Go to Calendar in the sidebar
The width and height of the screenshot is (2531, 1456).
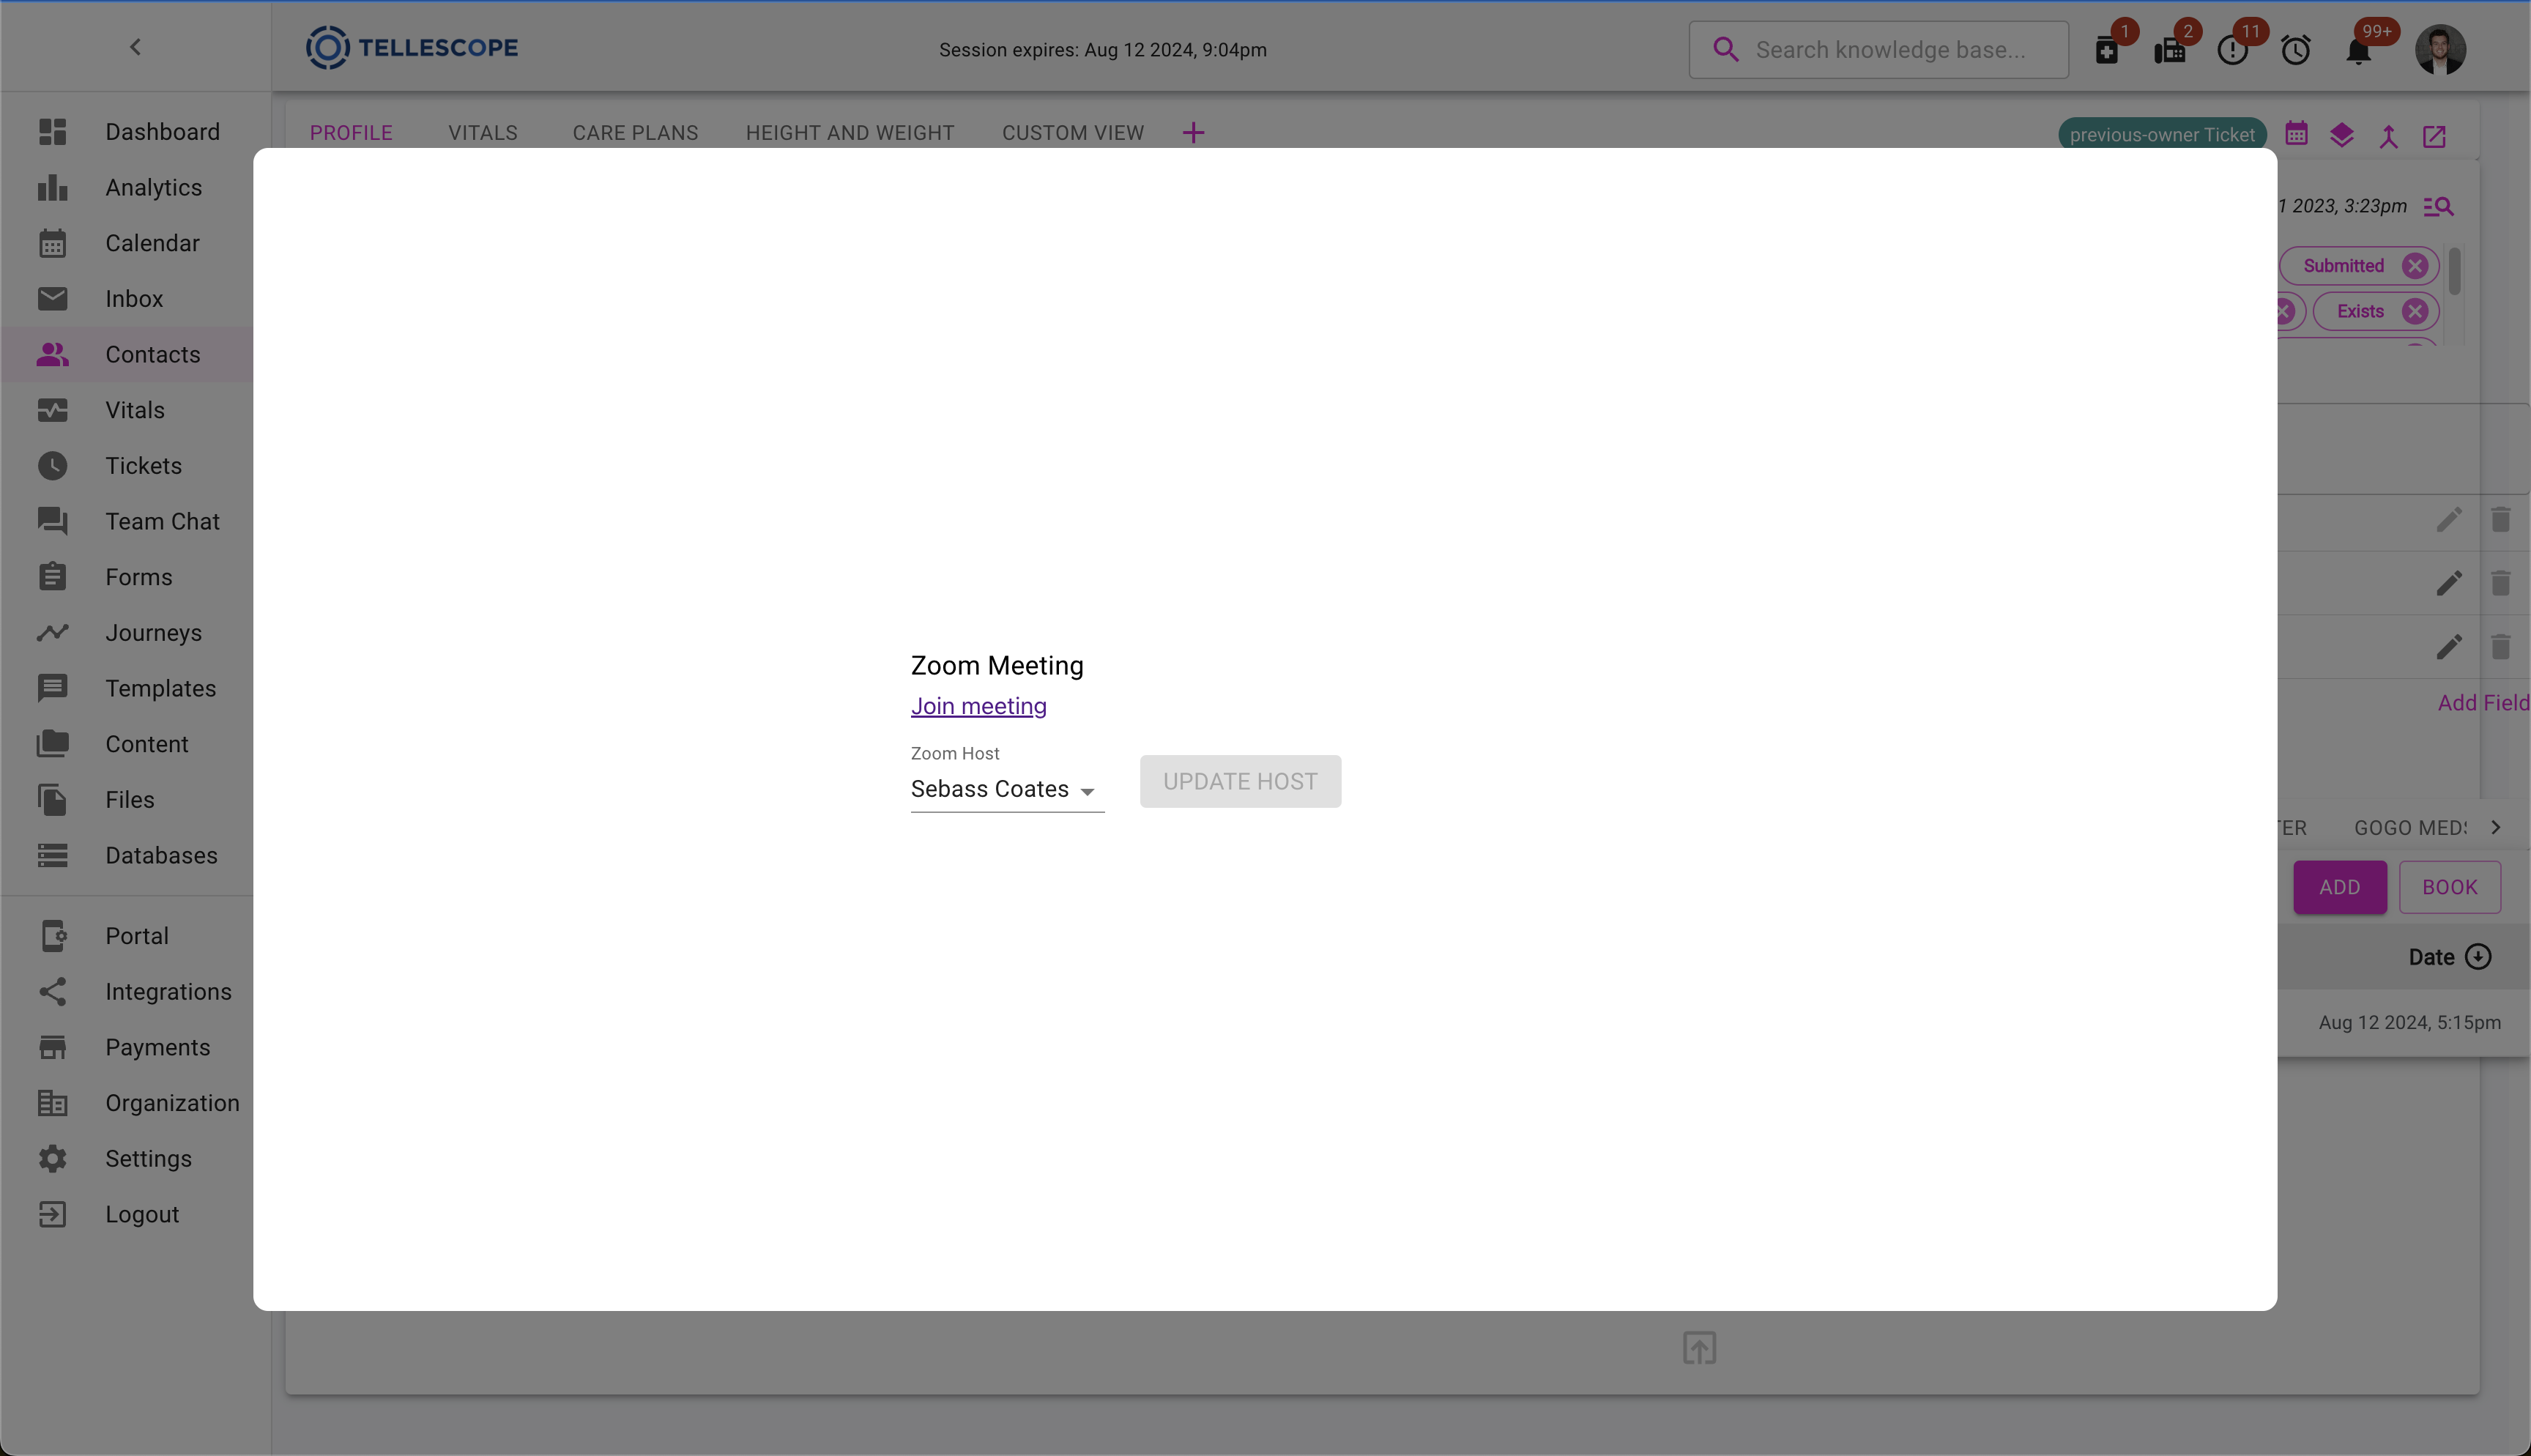tap(136, 243)
